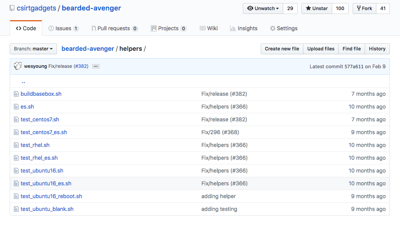Click the file icon next to test_rhel_es.sh

coord(16,158)
